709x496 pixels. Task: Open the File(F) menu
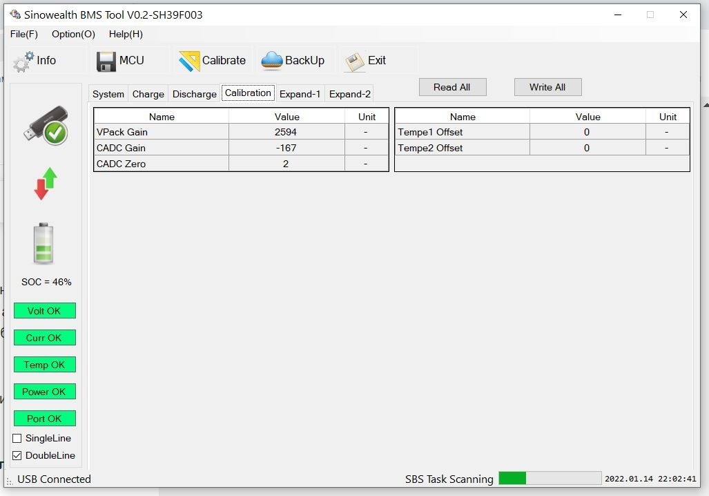(x=24, y=35)
